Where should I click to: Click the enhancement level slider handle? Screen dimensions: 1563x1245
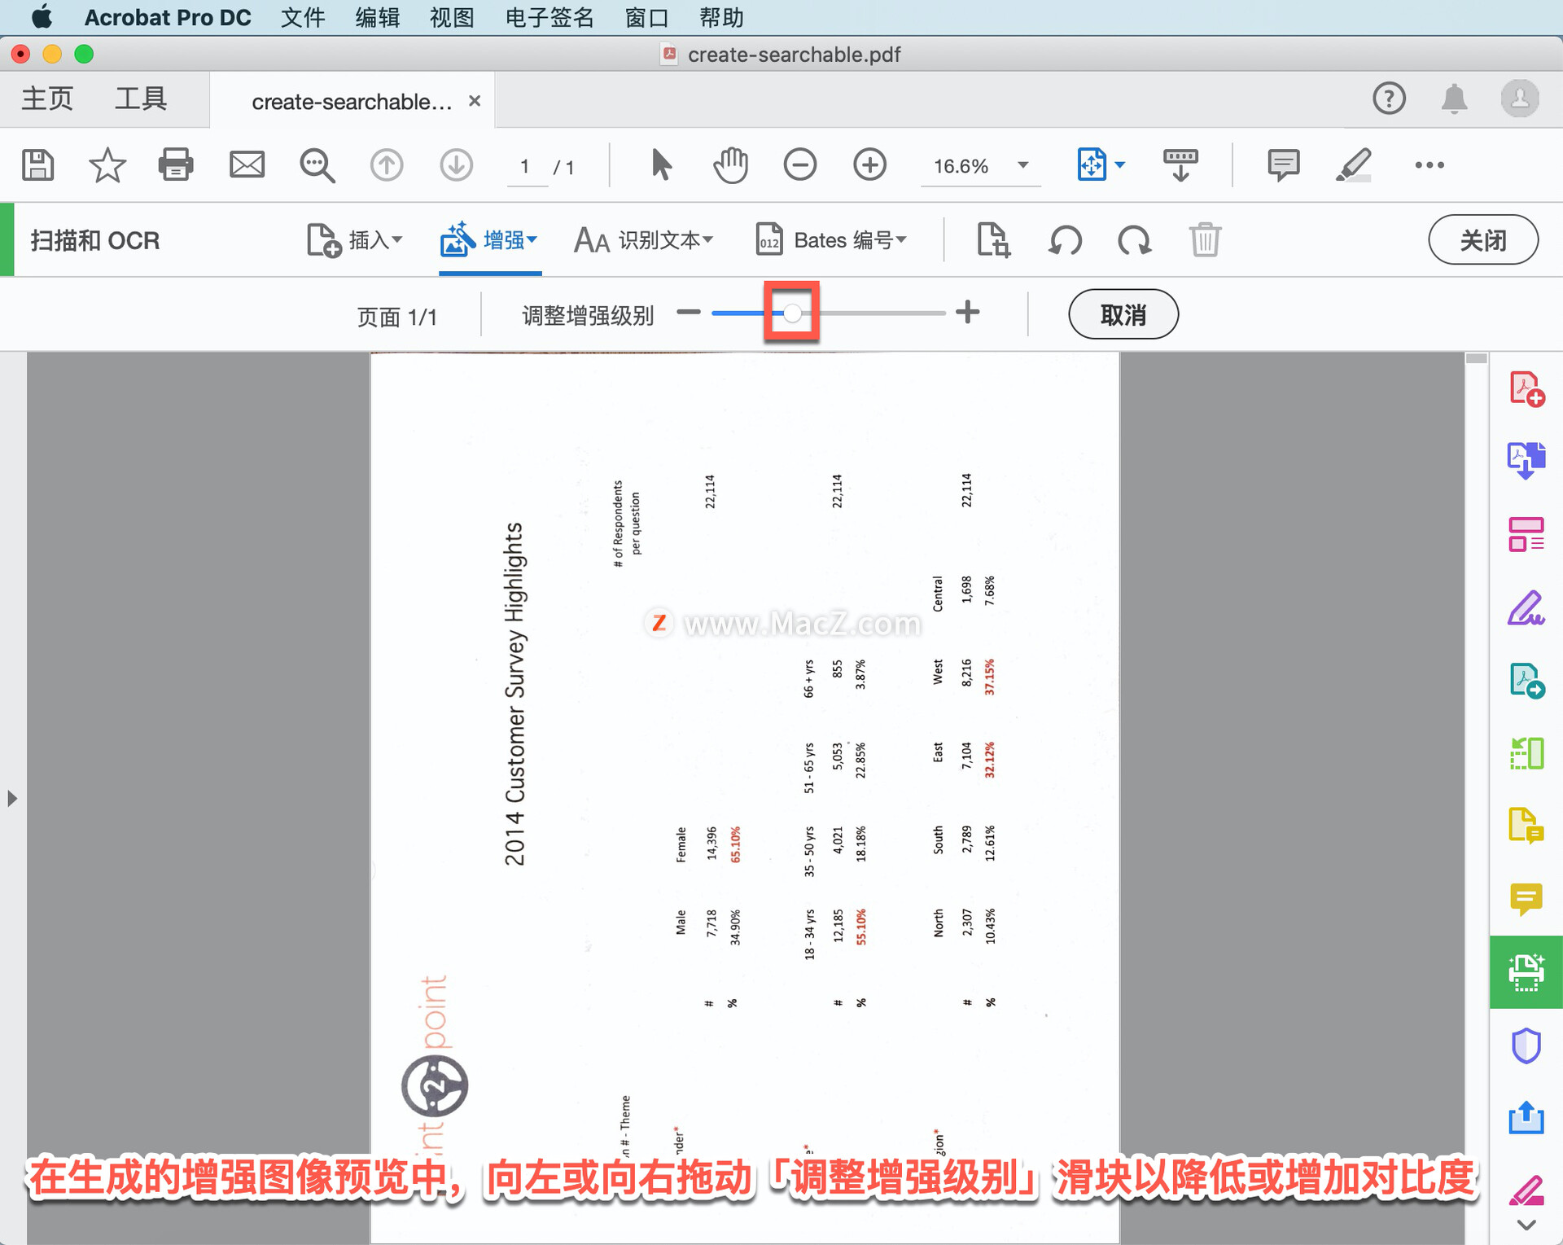tap(792, 313)
